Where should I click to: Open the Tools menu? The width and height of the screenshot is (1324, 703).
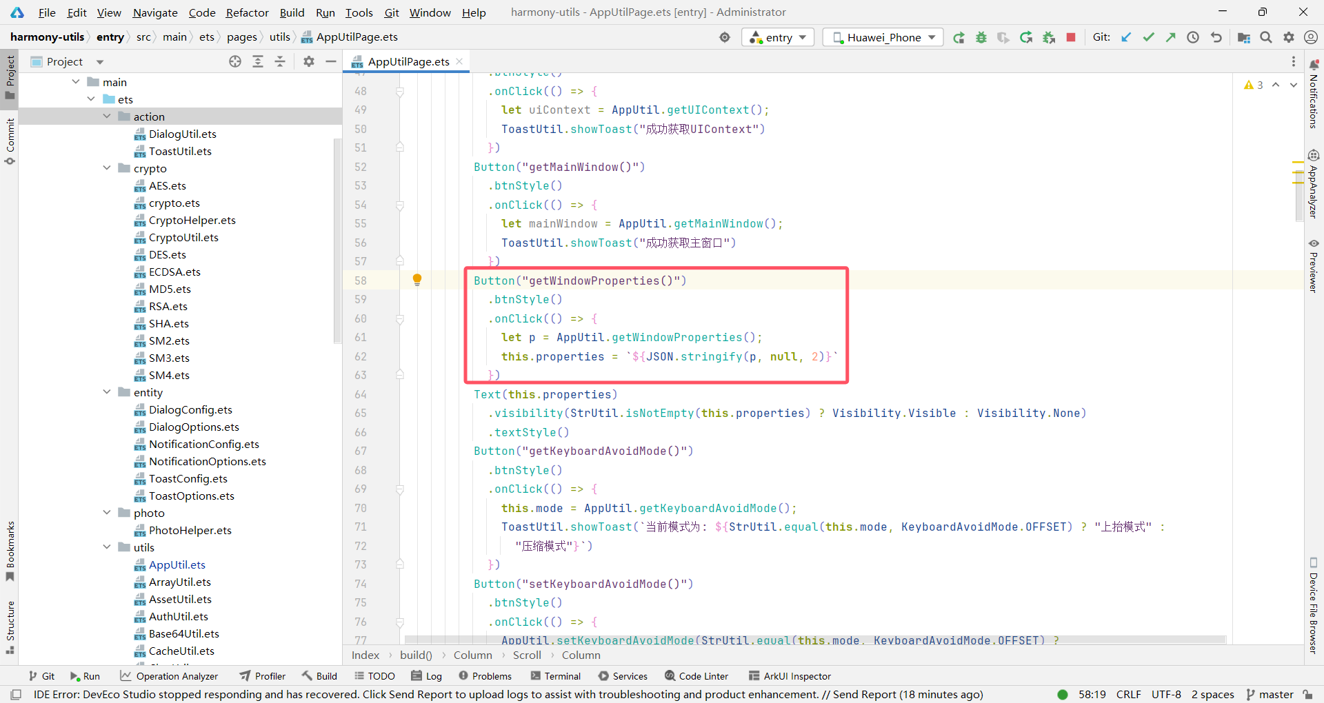point(359,12)
